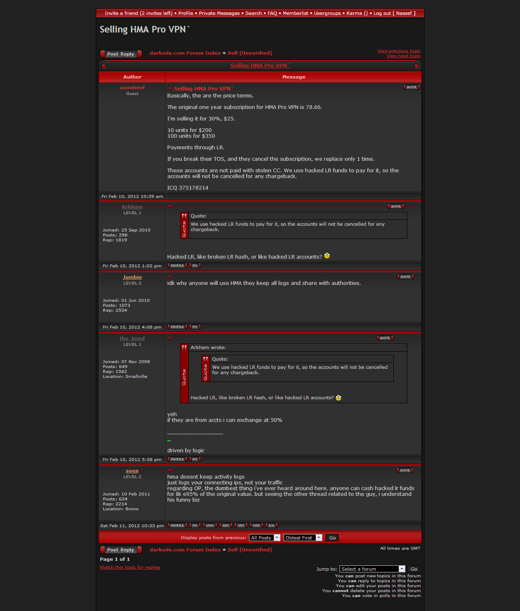Open Private Messages in top menu
The height and width of the screenshot is (611, 520).
click(x=219, y=13)
